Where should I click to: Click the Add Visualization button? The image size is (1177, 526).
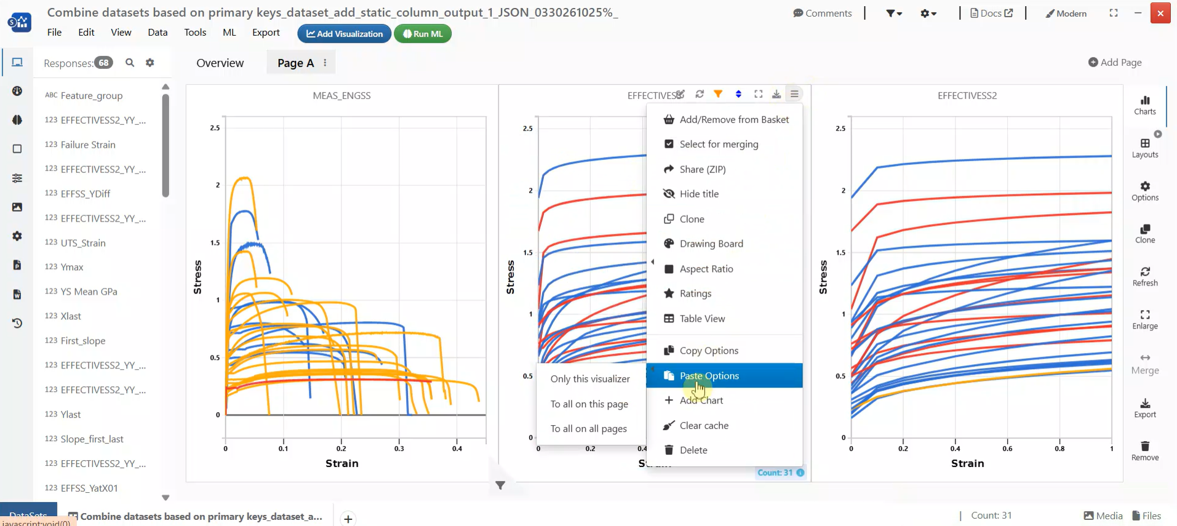344,34
